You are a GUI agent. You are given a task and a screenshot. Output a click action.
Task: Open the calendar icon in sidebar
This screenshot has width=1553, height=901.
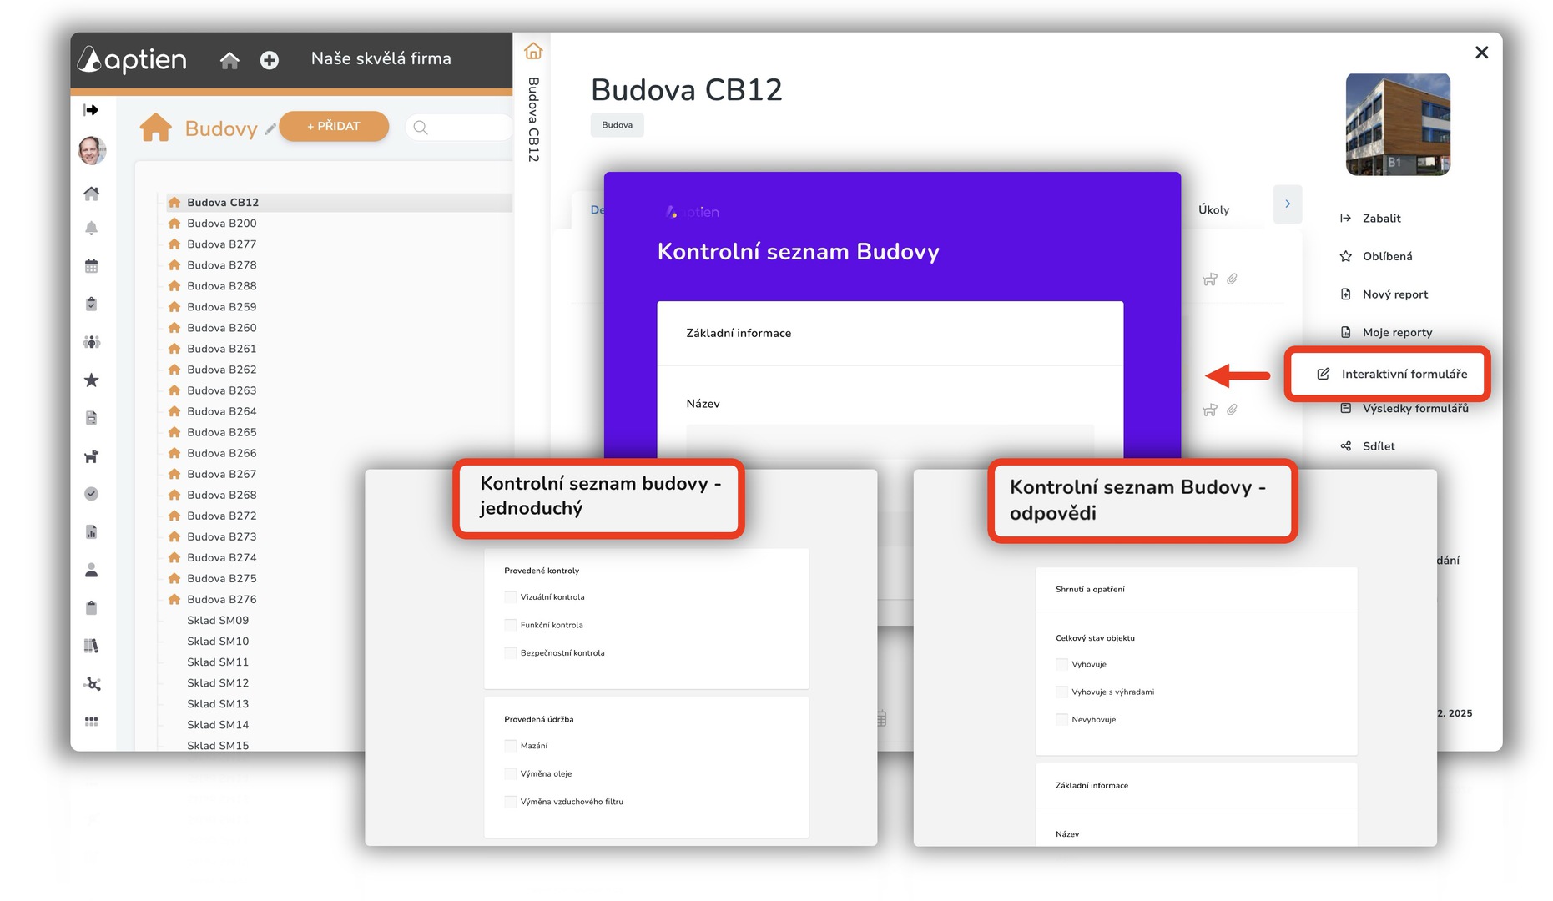(92, 266)
